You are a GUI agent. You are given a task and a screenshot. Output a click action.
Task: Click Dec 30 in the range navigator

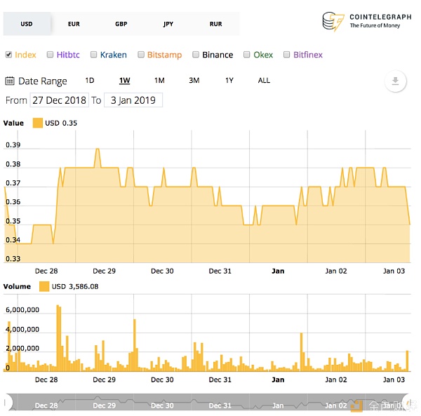pyautogui.click(x=162, y=405)
